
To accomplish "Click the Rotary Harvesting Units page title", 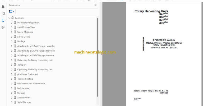I will [151, 11].
